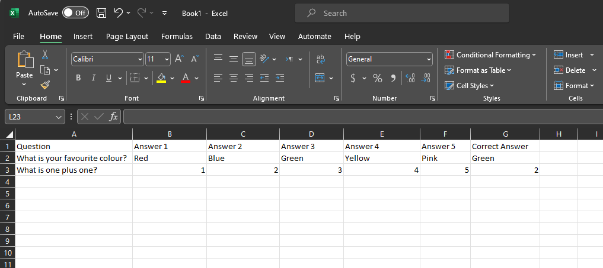Screen dimensions: 603x268
Task: Click Top Align icon
Action: pos(218,59)
